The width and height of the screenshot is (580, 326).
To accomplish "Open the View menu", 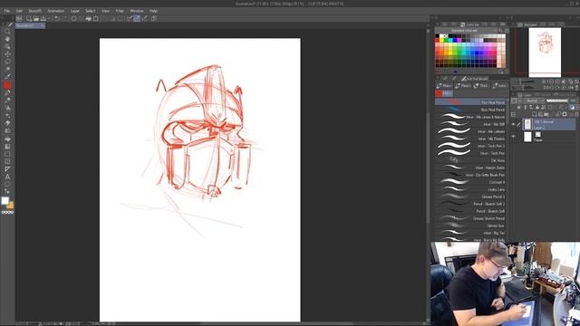I will coord(105,11).
